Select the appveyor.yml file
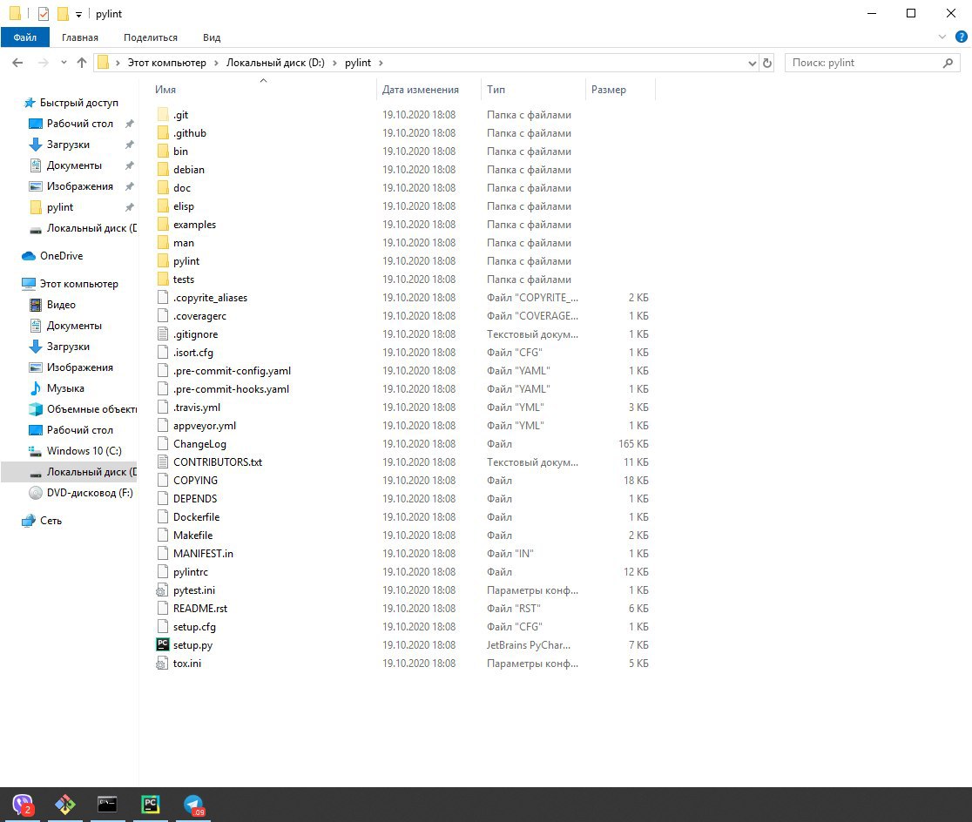 (205, 426)
